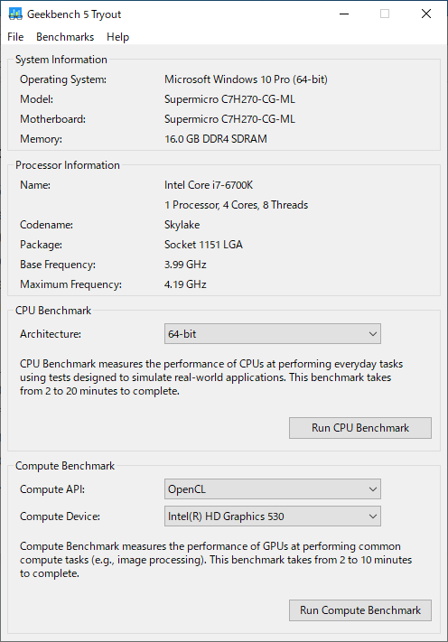Expand the Architecture 64-bit dropdown
This screenshot has width=448, height=642.
click(272, 334)
